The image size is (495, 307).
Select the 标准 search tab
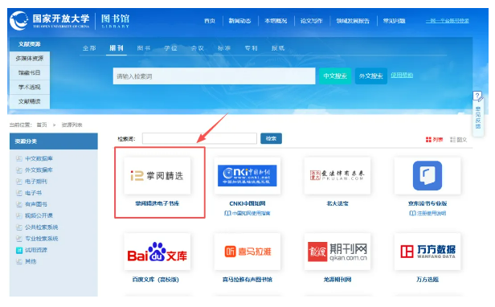pyautogui.click(x=224, y=48)
